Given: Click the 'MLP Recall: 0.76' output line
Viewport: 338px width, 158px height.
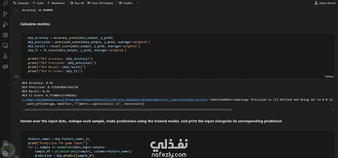Looking at the screenshot, I should point(36,91).
